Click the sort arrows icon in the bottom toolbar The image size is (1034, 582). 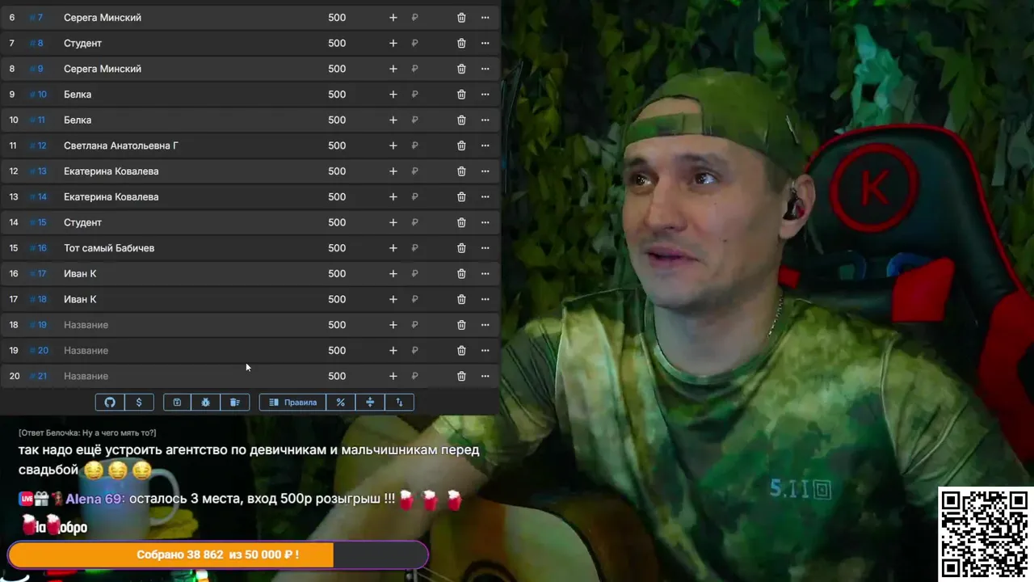399,402
